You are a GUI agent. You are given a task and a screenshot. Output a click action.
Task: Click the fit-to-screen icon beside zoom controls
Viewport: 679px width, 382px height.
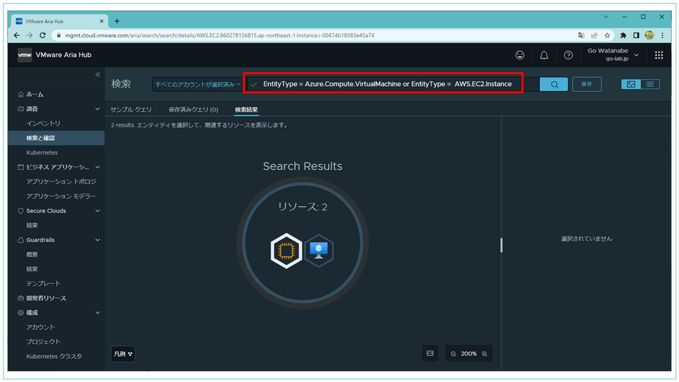tap(430, 354)
